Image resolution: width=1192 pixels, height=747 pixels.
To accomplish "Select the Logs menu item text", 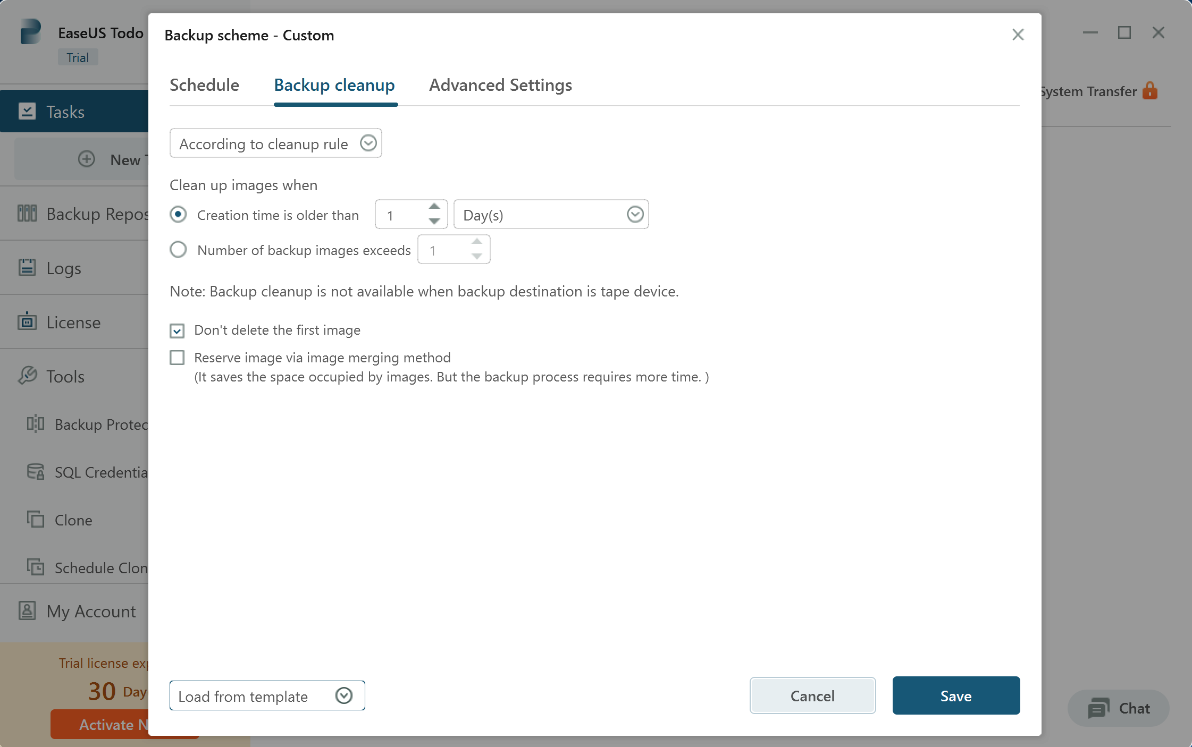I will (x=64, y=268).
